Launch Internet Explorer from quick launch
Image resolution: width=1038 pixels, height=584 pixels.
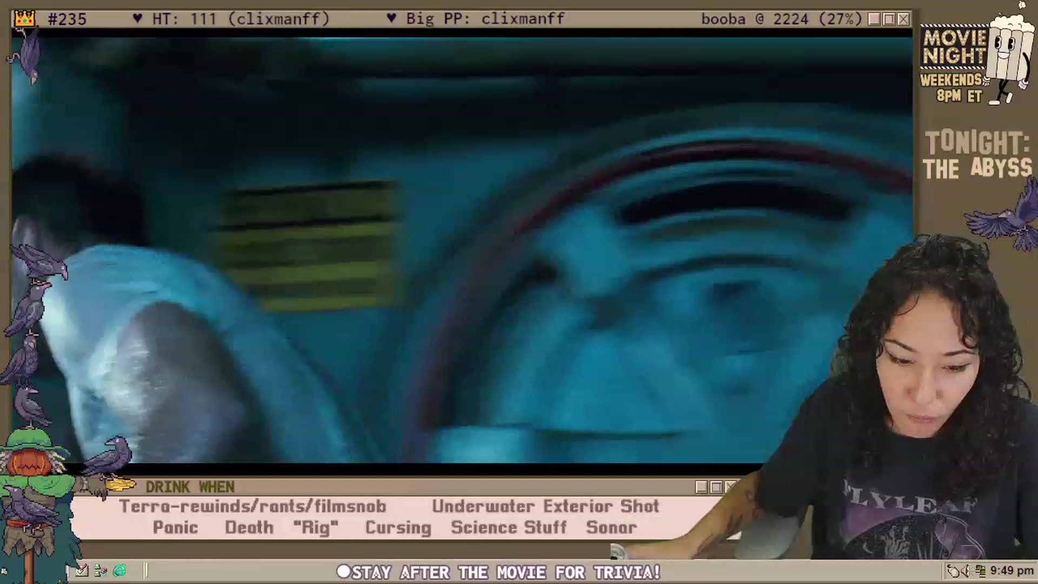(x=120, y=570)
